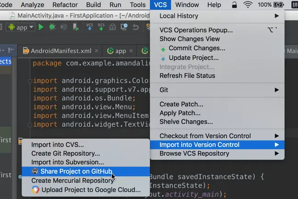Click the Google Cloud icon in submenu
The height and width of the screenshot is (199, 298).
[x=35, y=190]
